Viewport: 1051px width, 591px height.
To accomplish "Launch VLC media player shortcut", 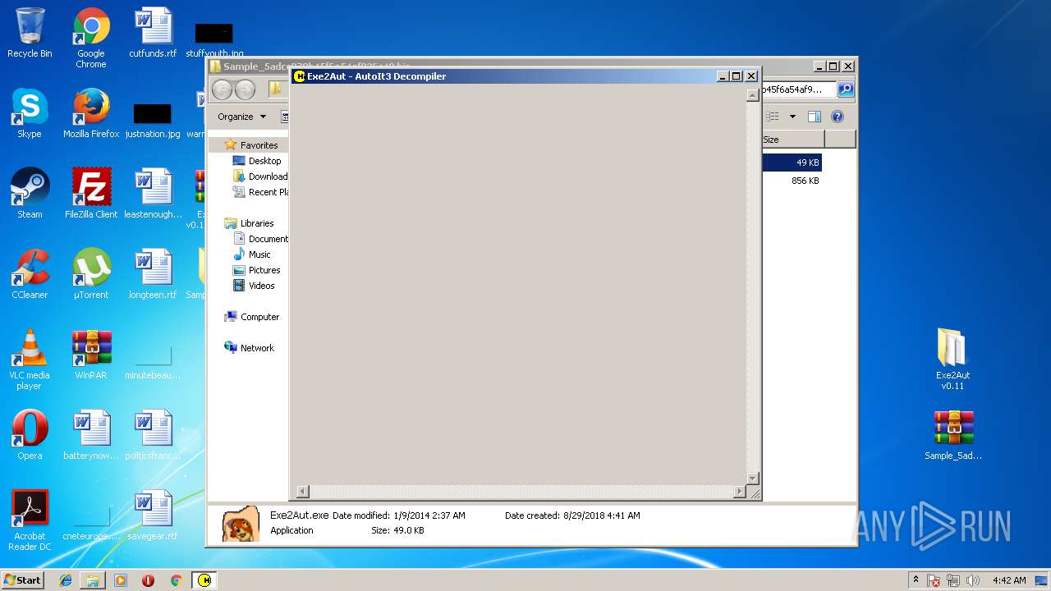I will (30, 360).
